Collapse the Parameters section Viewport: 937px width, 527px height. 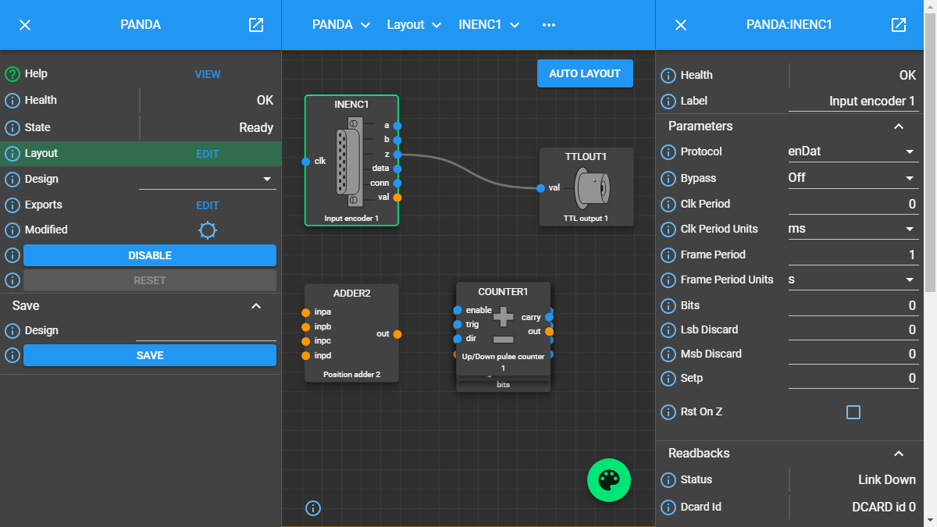coord(899,126)
